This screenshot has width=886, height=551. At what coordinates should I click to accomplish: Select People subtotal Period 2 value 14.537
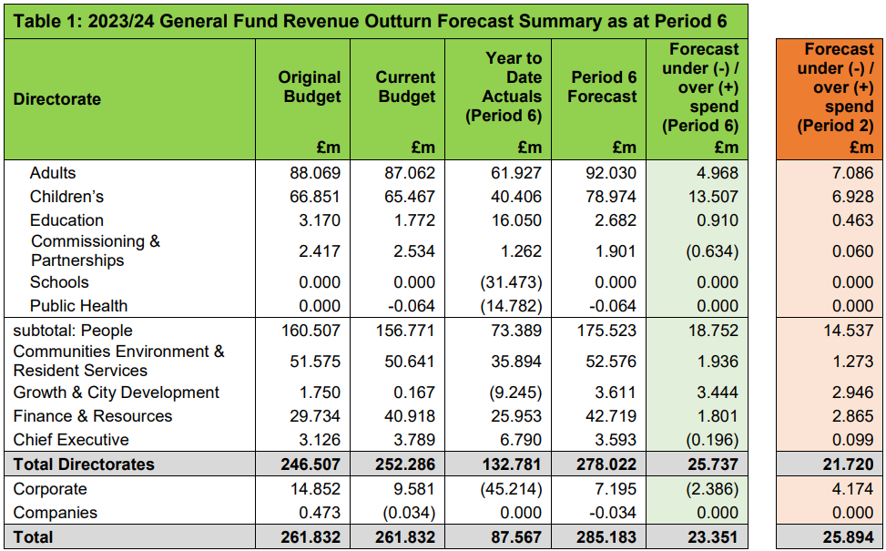coord(849,331)
